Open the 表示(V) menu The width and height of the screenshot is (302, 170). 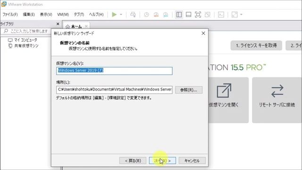coord(46,15)
